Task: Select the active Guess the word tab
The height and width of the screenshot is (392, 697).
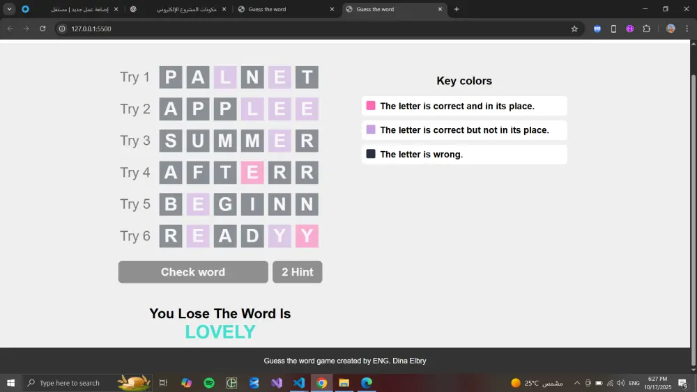Action: pos(394,9)
